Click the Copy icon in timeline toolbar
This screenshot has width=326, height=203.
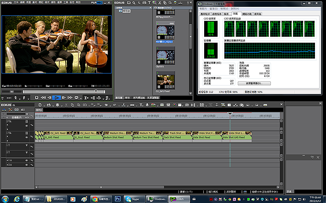click(72, 105)
